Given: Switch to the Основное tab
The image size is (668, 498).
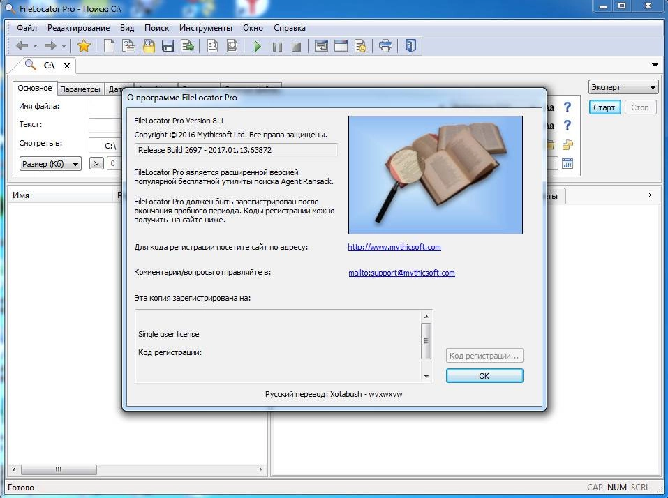Looking at the screenshot, I should coord(34,88).
